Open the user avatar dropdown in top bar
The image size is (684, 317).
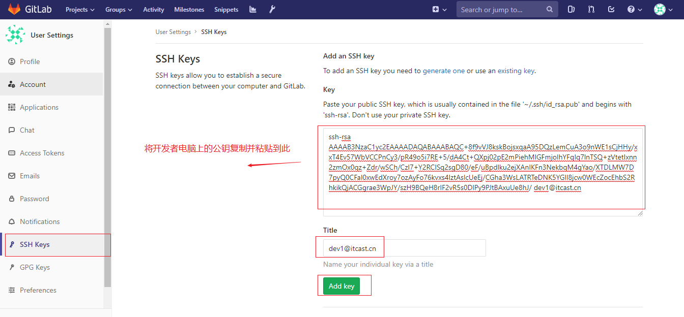click(x=663, y=9)
